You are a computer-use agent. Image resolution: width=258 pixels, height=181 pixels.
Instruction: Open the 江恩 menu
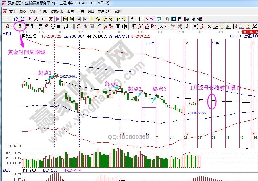tap(43, 11)
